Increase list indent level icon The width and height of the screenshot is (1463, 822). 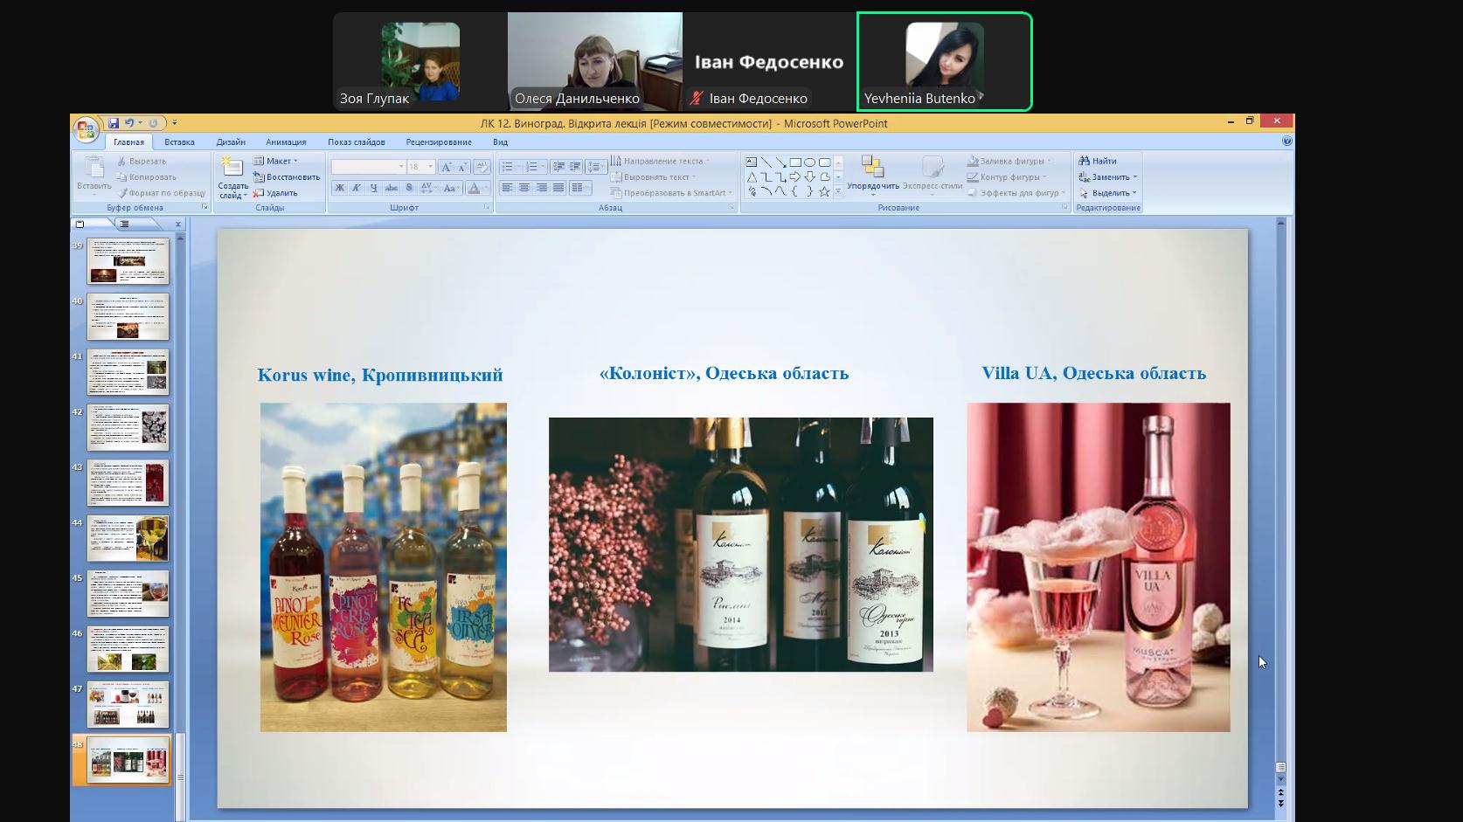574,166
